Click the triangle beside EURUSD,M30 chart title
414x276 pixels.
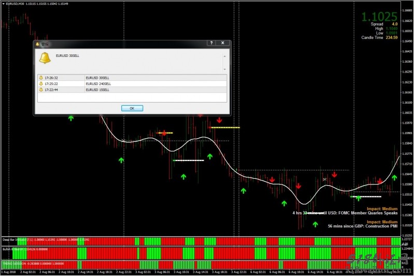click(4, 4)
